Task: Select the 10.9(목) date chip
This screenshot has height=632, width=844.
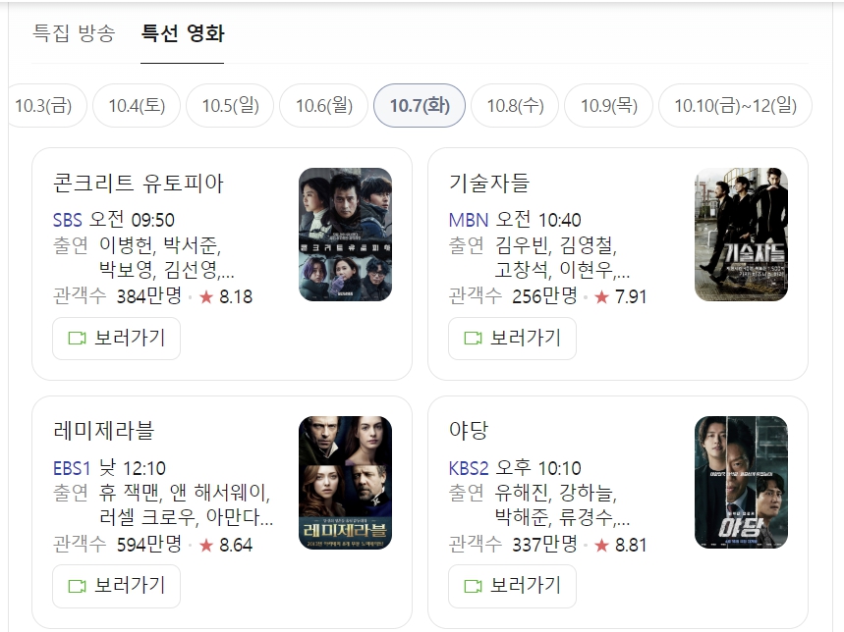Action: point(609,105)
